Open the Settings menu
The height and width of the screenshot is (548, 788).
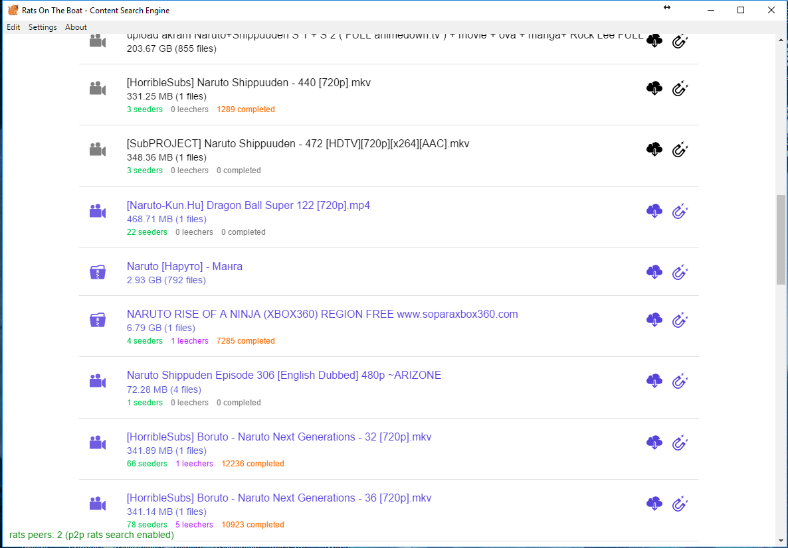pos(43,27)
